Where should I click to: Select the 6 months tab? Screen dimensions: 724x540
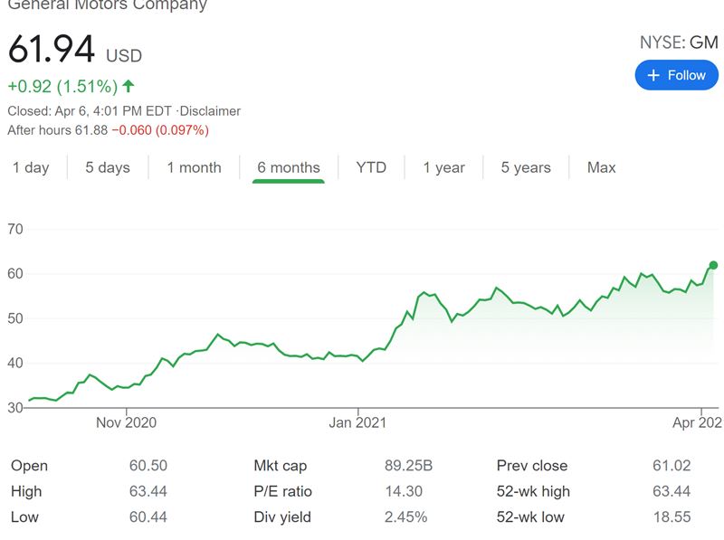tap(289, 167)
